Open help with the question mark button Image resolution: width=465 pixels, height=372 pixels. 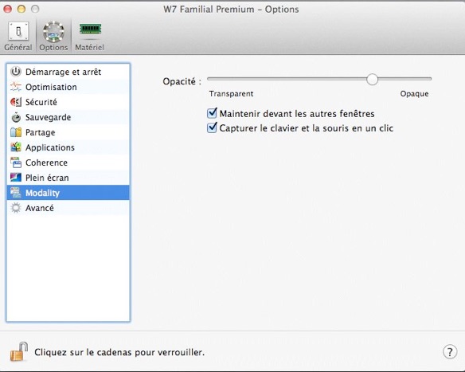450,352
